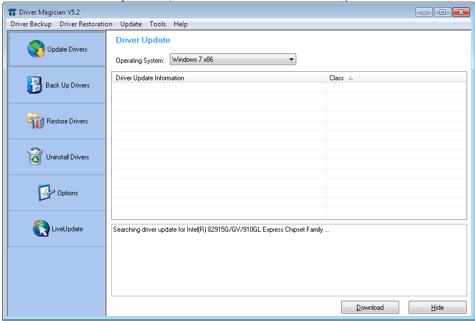475x321 pixels.
Task: Click the Restore Drivers folder icon
Action: tap(35, 121)
